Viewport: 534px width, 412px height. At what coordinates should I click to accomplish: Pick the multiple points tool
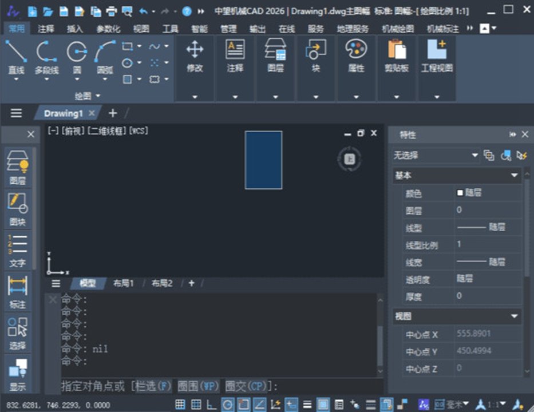tap(155, 62)
